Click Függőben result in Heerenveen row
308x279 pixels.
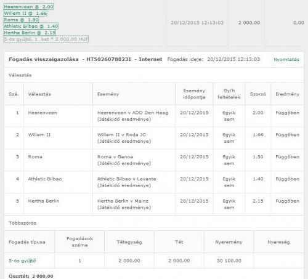(x=287, y=113)
